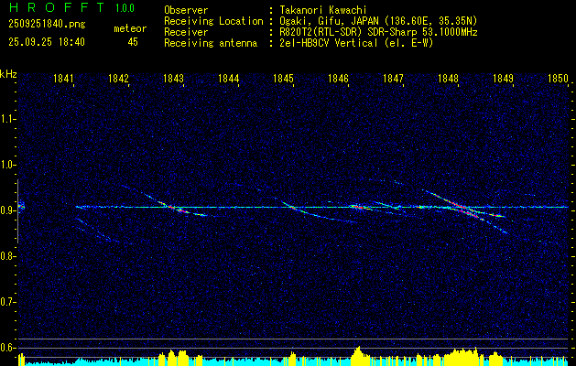This screenshot has height=366, width=576.
Task: Click the filename 2509251840.png
Action: (x=47, y=24)
